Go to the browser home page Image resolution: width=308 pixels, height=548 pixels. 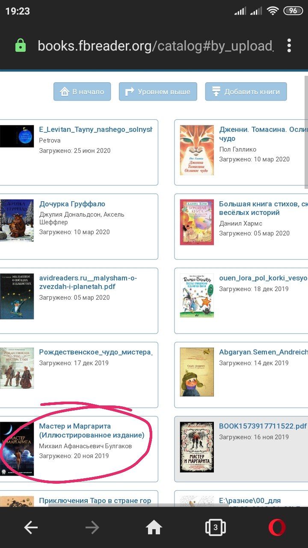click(154, 527)
